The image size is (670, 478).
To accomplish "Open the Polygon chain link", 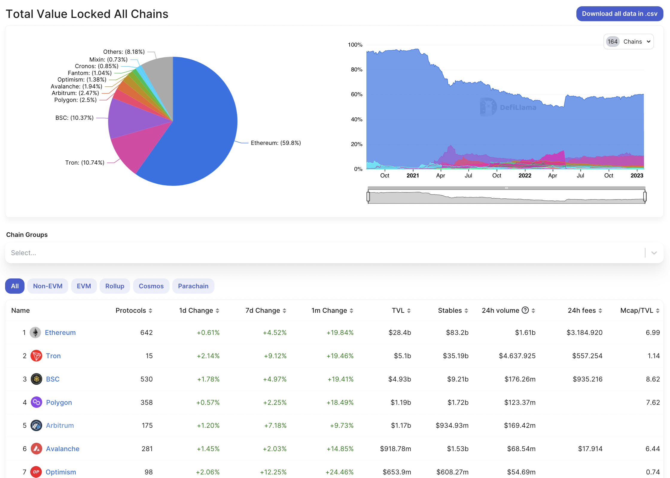I will click(x=59, y=402).
